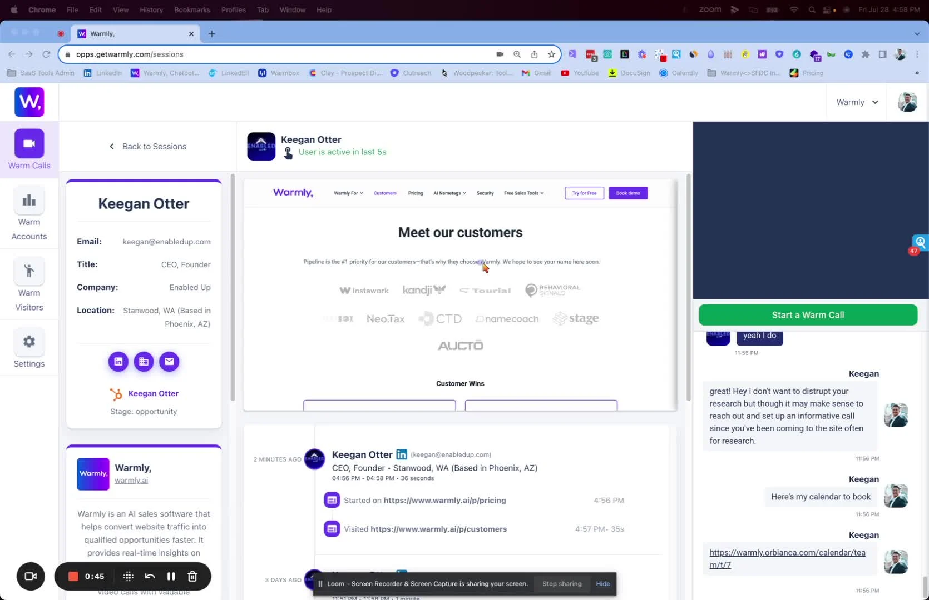The image size is (929, 600).
Task: Open Chrome extensions puzzle icon
Action: 865,54
